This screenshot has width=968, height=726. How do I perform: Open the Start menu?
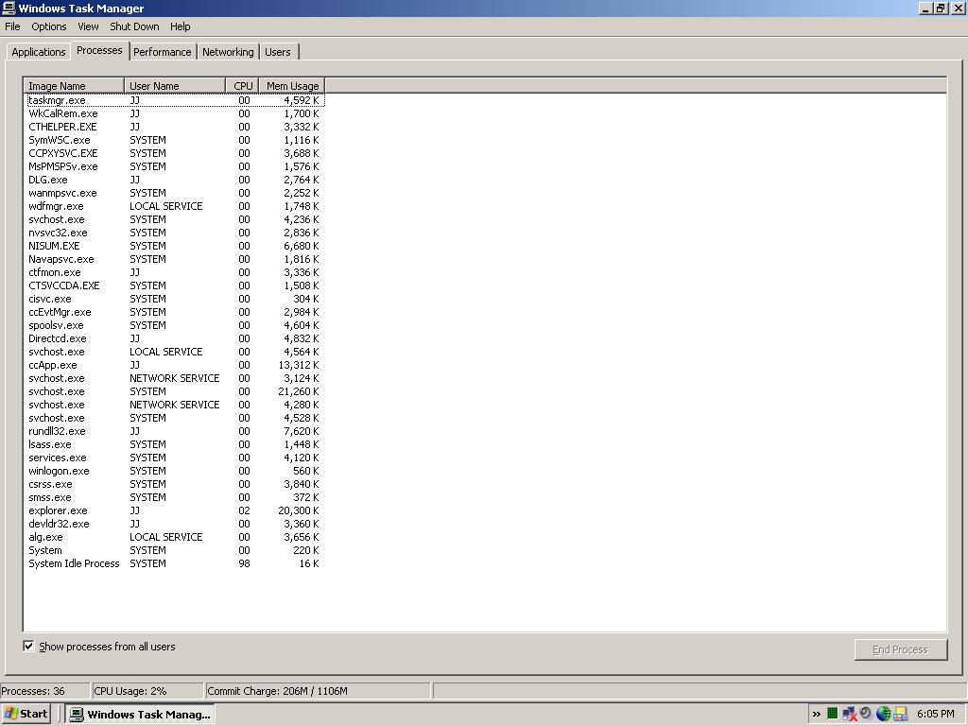[26, 715]
